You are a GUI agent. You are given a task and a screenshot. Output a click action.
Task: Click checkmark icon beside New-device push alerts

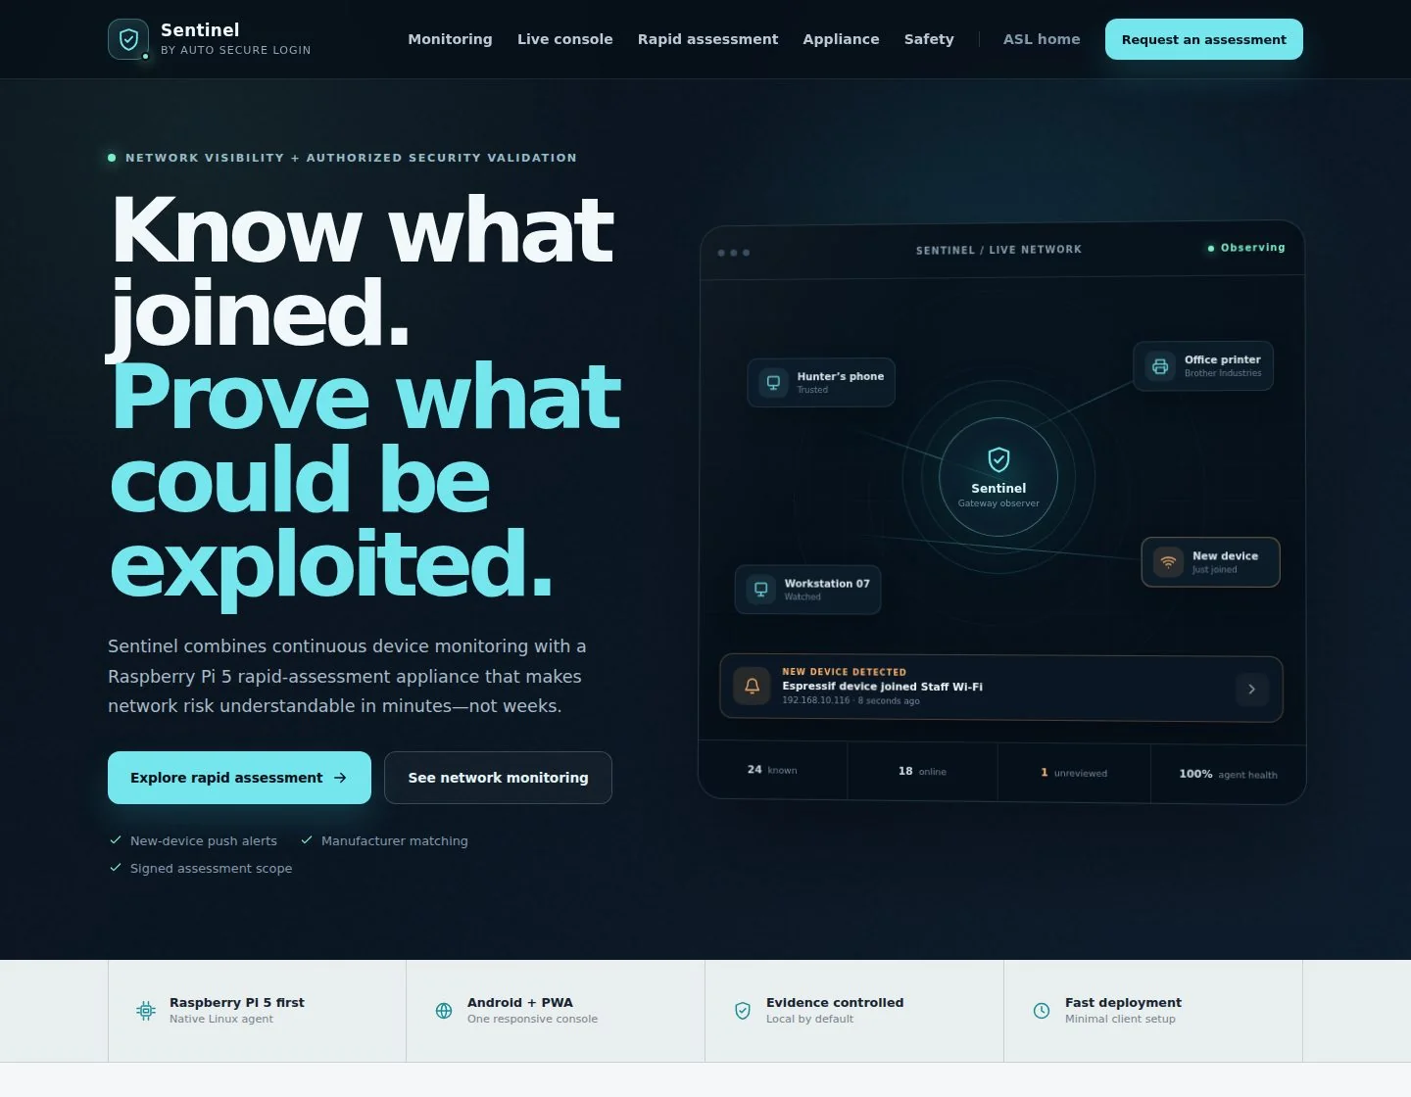(x=116, y=840)
